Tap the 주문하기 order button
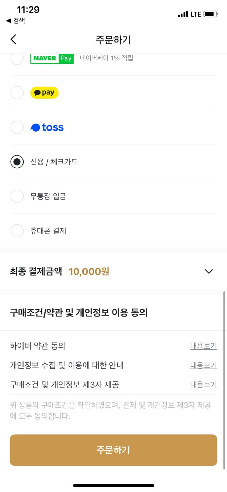The width and height of the screenshot is (227, 492). pos(113,450)
